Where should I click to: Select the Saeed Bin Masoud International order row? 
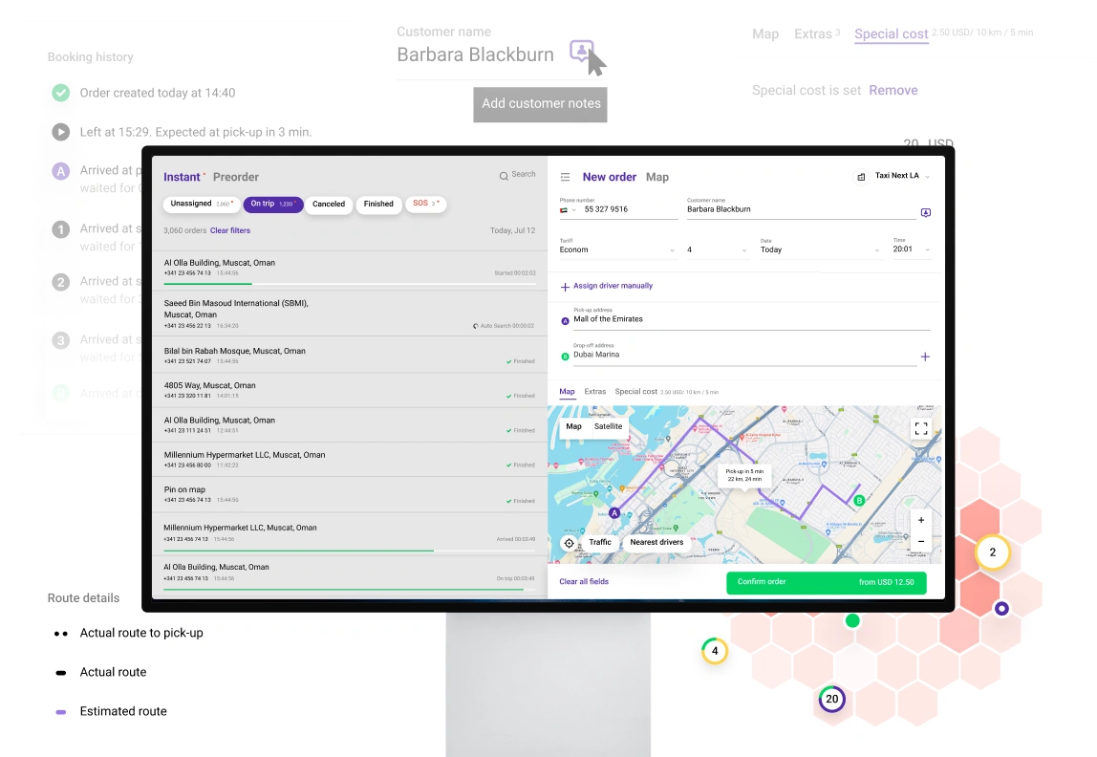[350, 314]
